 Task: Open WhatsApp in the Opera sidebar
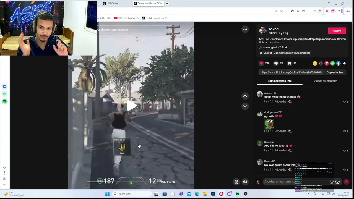tap(4, 94)
